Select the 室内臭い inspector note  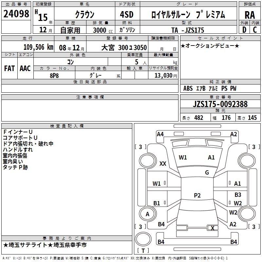pos(13,161)
